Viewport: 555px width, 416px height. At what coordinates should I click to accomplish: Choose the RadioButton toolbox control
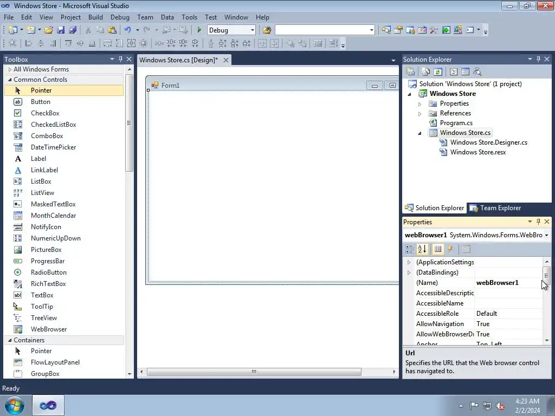[x=64, y=272]
